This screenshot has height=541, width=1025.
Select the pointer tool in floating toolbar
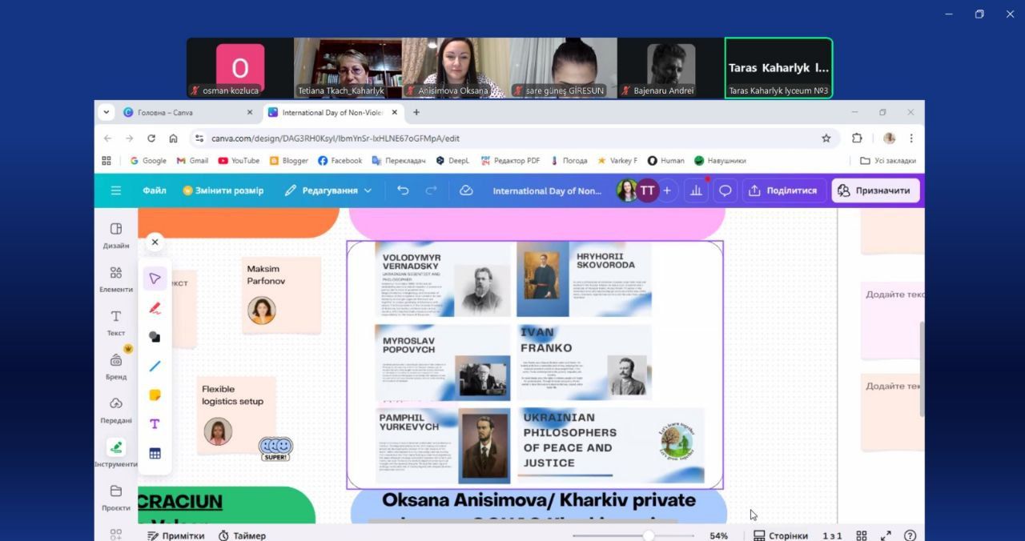tap(155, 279)
